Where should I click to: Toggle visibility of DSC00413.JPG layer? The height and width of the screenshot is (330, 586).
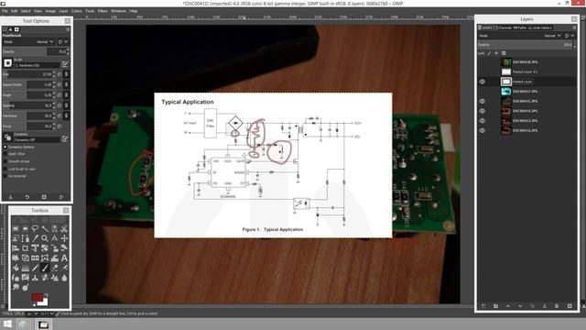[x=483, y=120]
